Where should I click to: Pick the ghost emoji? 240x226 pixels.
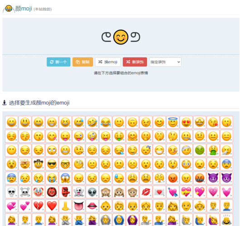(x=79, y=192)
